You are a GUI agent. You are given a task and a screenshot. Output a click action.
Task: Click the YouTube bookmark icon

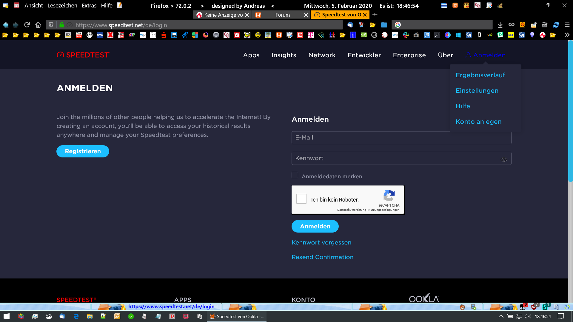click(79, 35)
